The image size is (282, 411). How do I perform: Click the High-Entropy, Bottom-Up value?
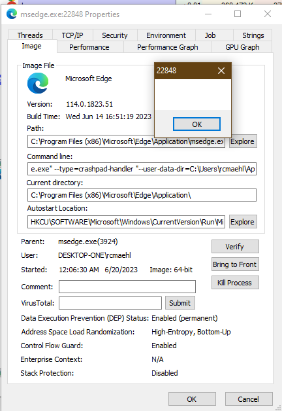pos(191,332)
